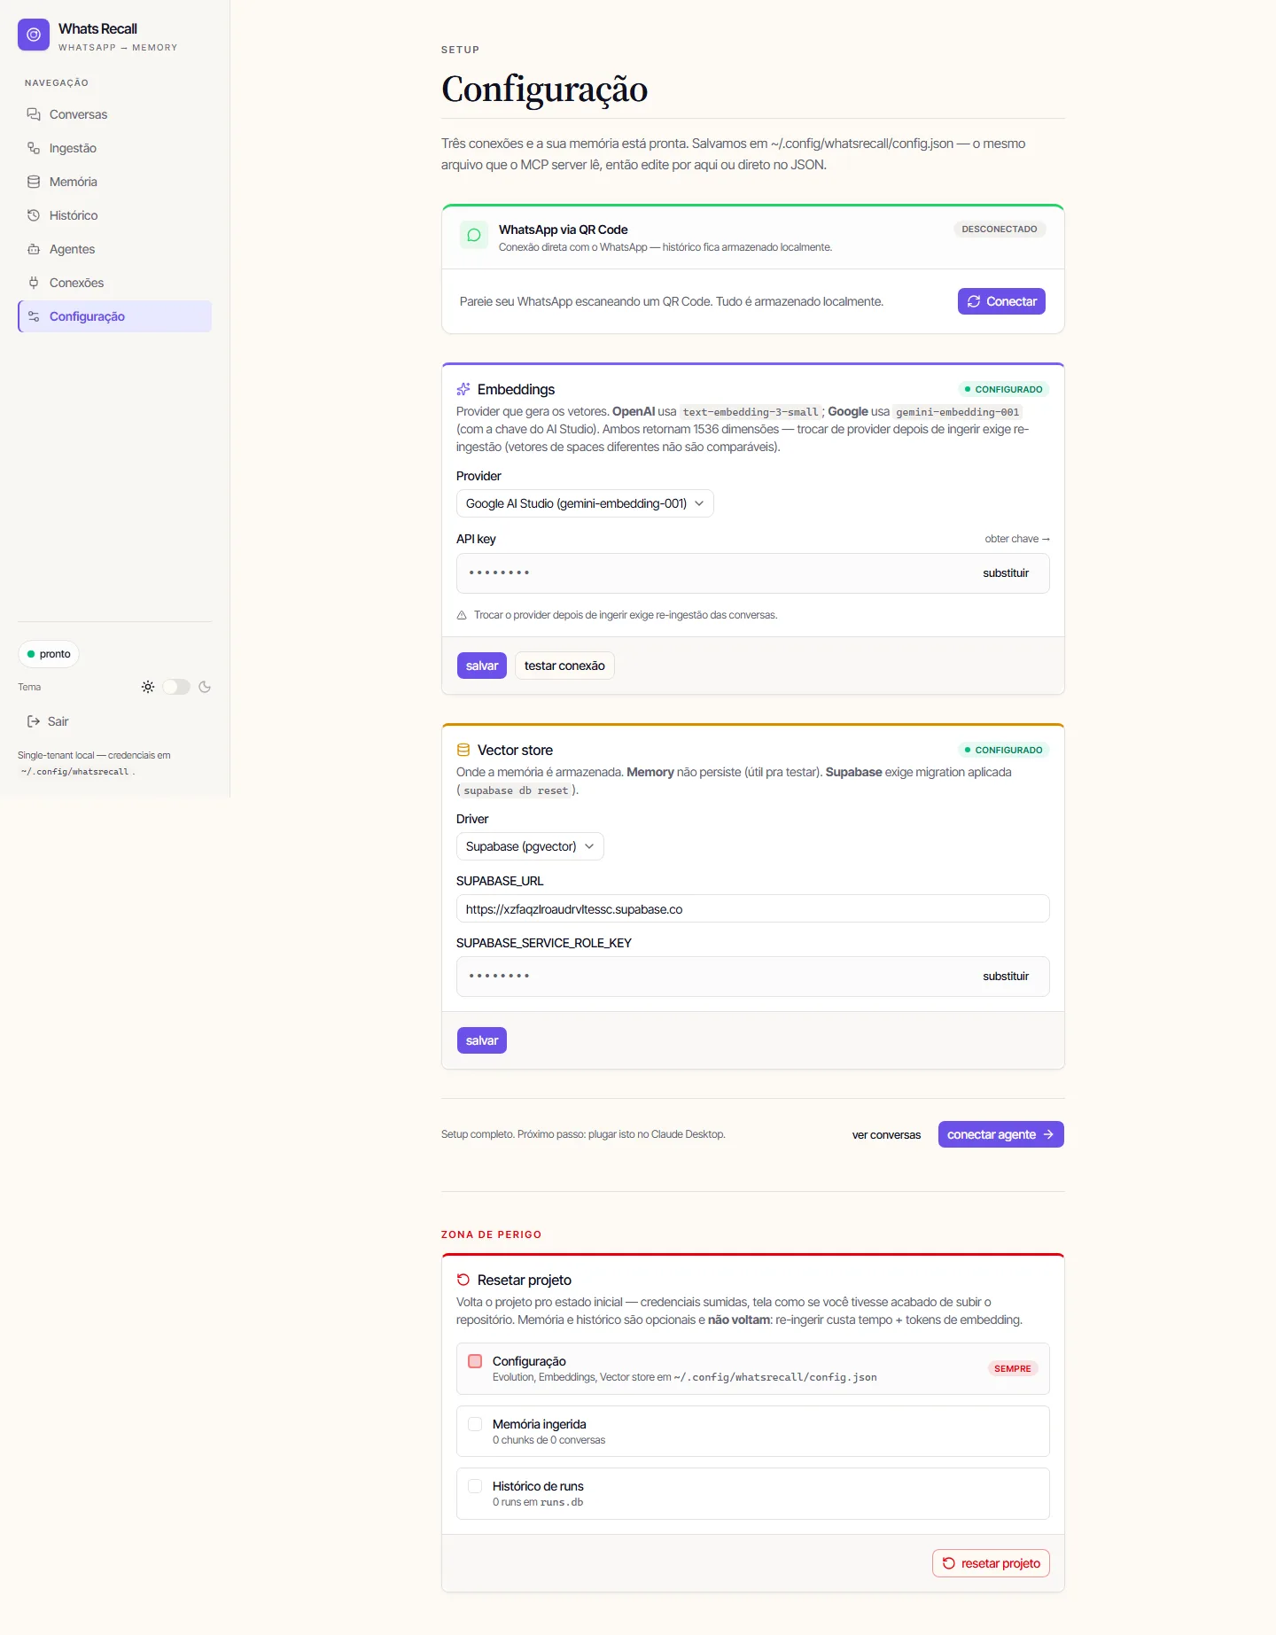Click the SUPABASE_URL input field

point(753,909)
